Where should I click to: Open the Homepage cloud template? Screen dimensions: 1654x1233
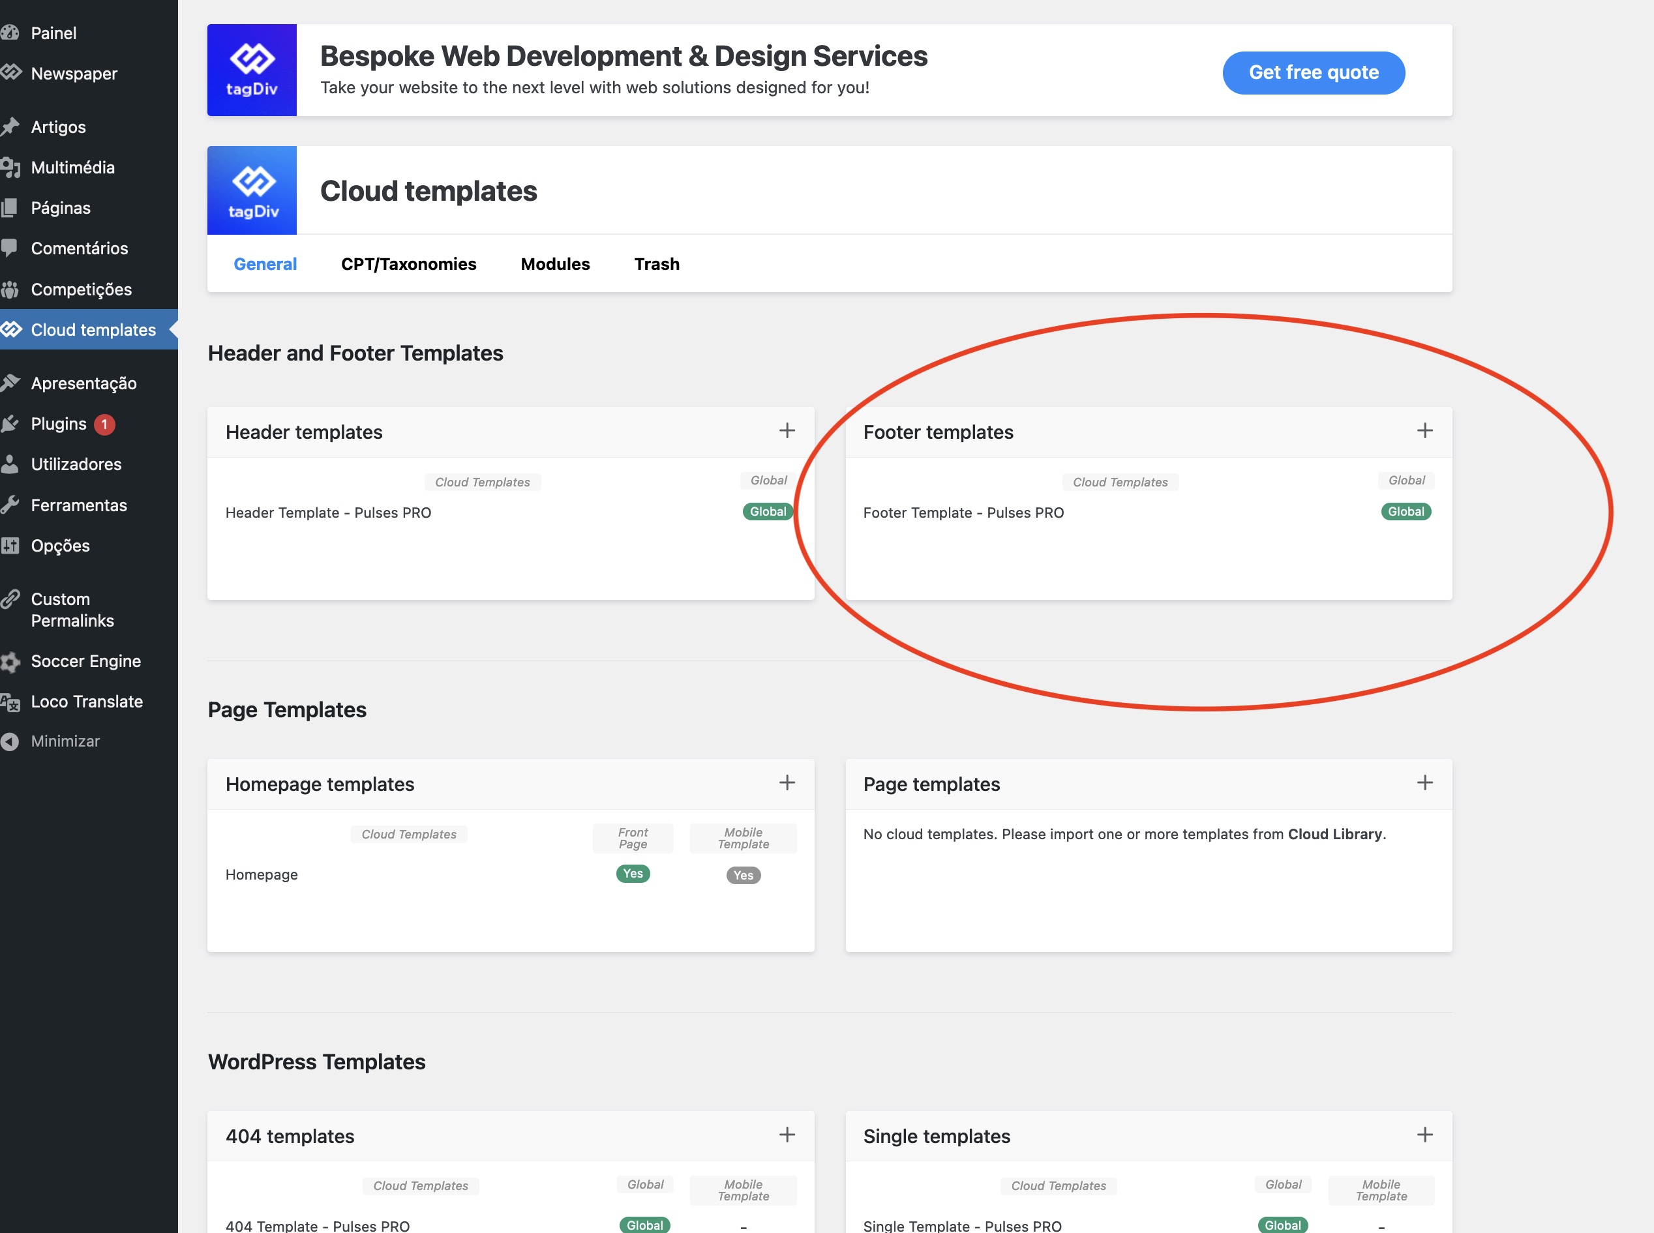pyautogui.click(x=262, y=875)
